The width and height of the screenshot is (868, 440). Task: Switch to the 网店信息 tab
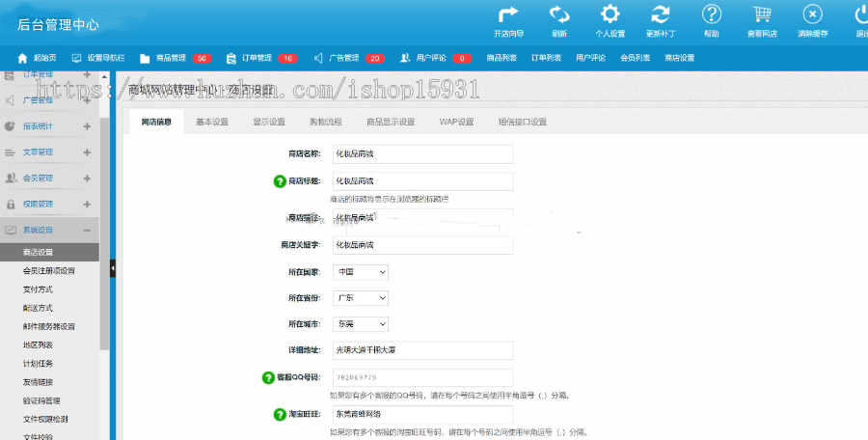[156, 122]
